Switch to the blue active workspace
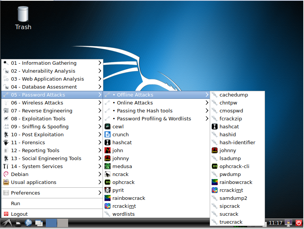 click(x=51, y=223)
